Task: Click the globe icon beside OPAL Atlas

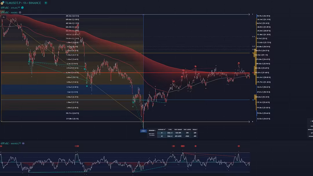Action: pyautogui.click(x=22, y=8)
